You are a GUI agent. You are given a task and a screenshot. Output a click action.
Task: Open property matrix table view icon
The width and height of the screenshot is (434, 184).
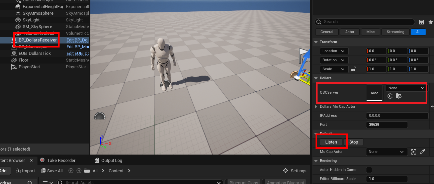tap(422, 22)
